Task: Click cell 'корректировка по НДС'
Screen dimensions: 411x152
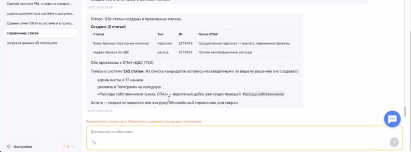Action: coord(111,52)
